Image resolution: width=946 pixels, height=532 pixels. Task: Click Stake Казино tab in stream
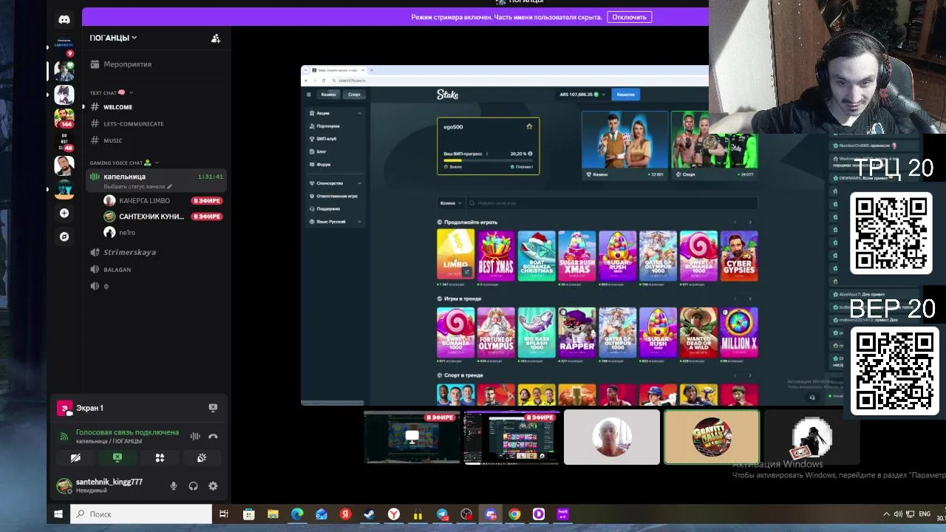tap(328, 95)
